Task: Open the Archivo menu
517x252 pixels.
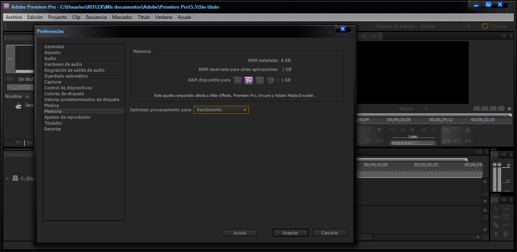Action: click(14, 17)
